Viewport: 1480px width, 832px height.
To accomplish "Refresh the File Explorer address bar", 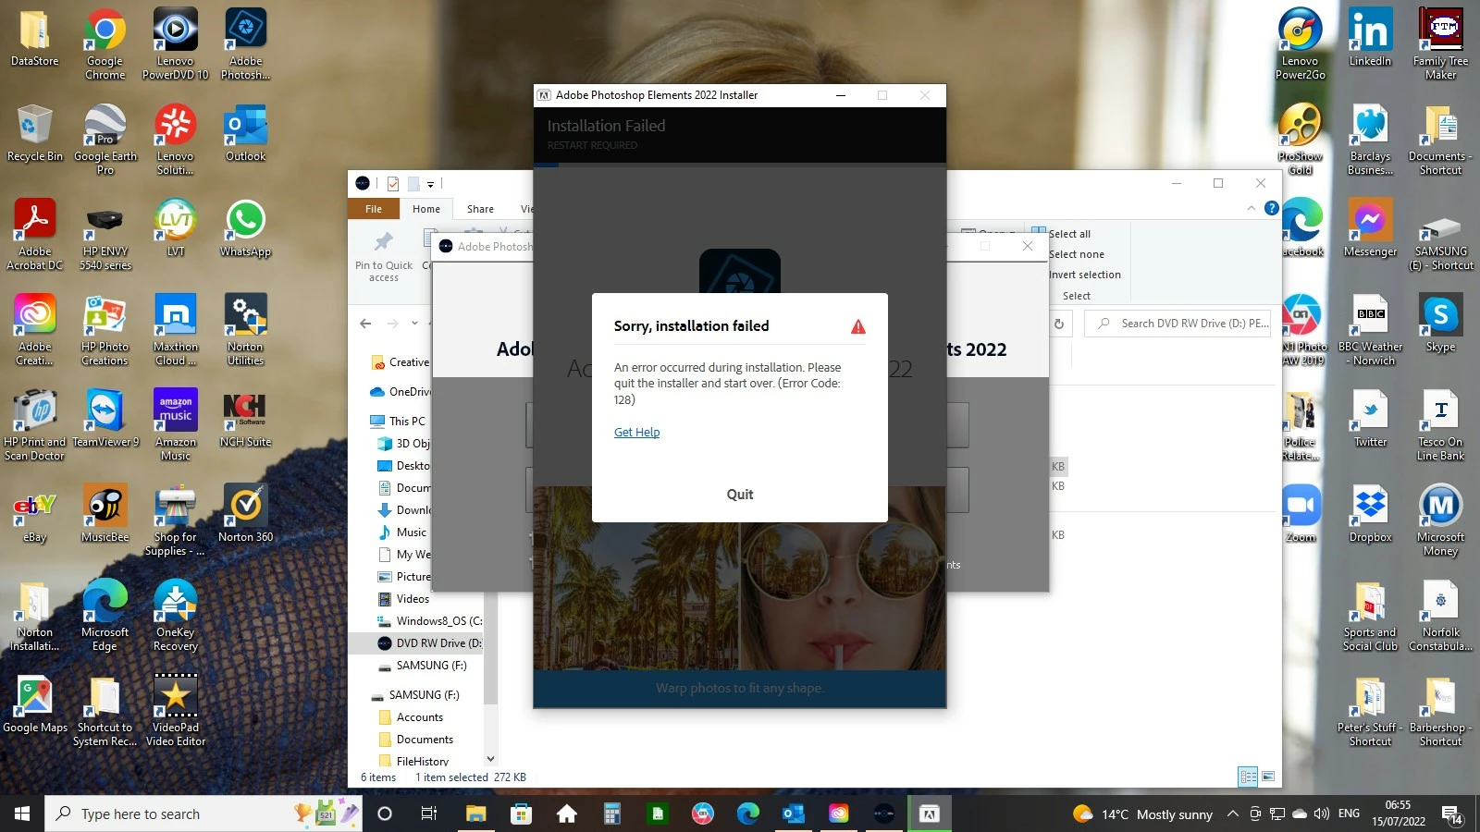I will tap(1059, 324).
